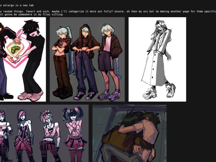
Task: Enlarge the pink goth girls lineup artwork
Action: [44, 133]
